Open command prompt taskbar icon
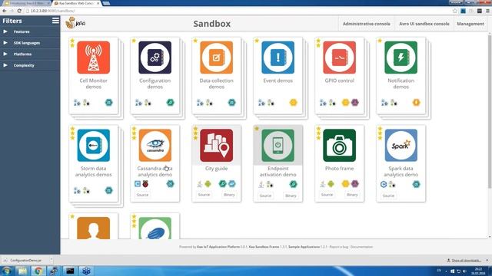 click(x=70, y=271)
